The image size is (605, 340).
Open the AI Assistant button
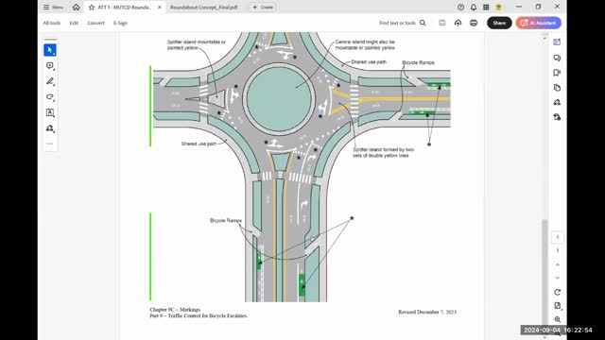tap(539, 23)
